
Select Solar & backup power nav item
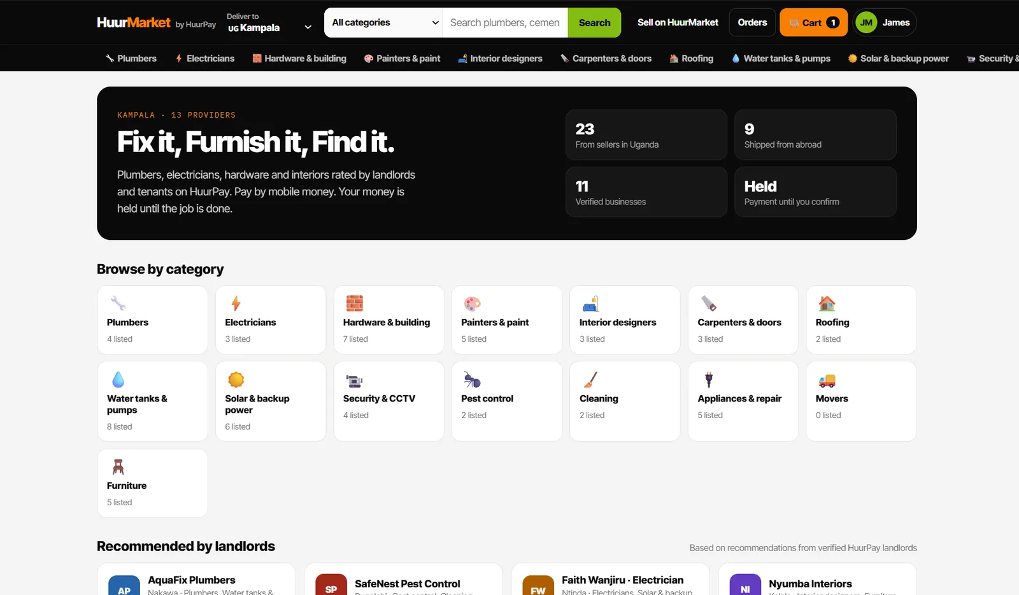[898, 59]
